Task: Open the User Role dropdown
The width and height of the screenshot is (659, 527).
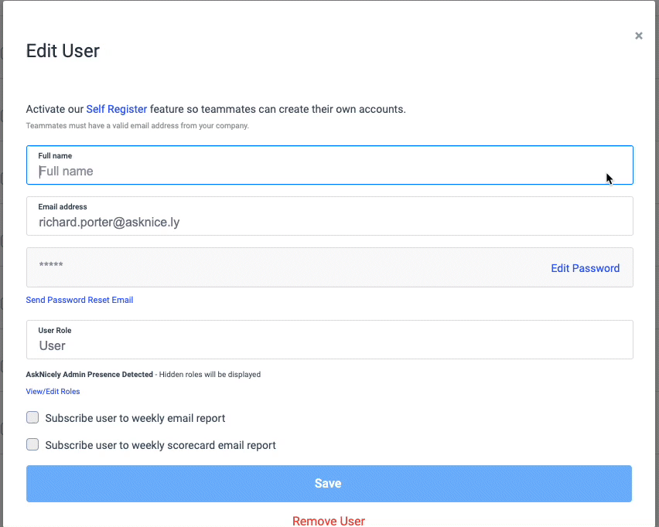Action: (x=329, y=345)
